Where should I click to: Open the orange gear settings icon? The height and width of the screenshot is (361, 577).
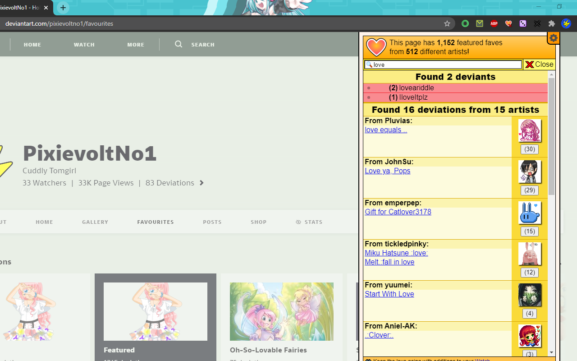[x=554, y=38]
